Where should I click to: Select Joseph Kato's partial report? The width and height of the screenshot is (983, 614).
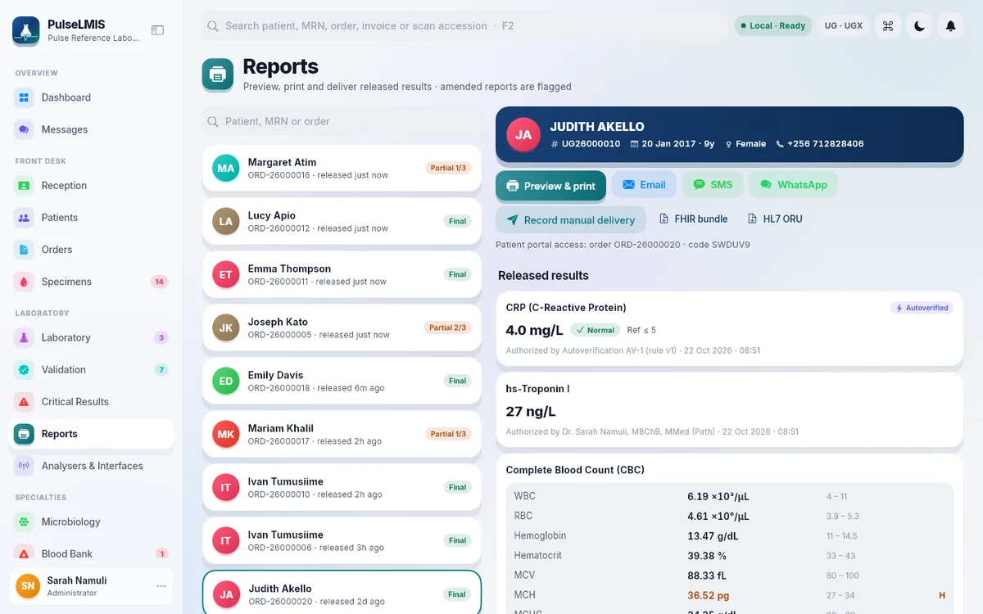pos(342,328)
